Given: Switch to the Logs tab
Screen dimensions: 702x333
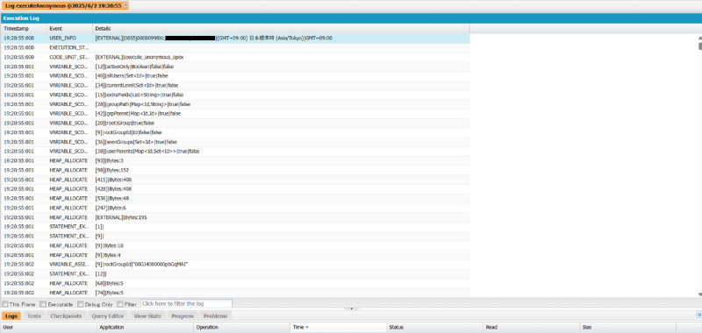Looking at the screenshot, I should click(11, 316).
